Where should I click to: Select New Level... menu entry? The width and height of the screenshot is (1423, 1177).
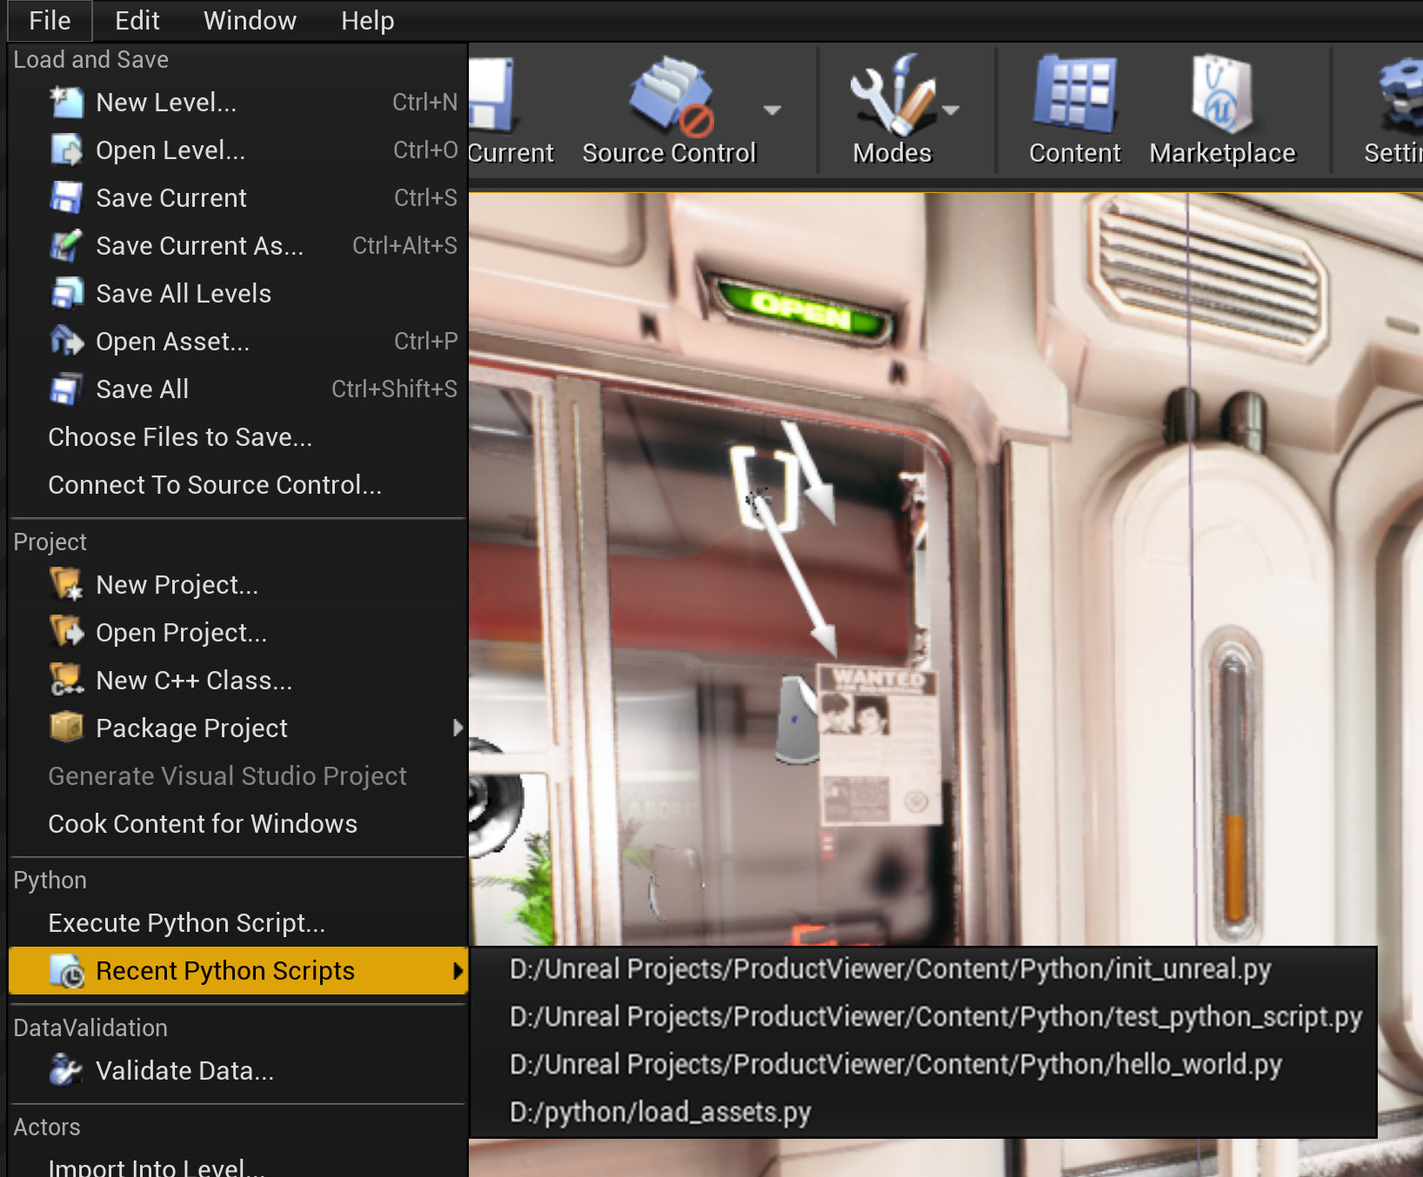pyautogui.click(x=237, y=103)
